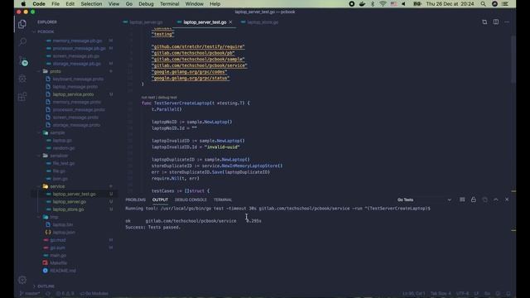Collapse the PCBOOK root folder
The width and height of the screenshot is (530, 298).
[46, 31]
